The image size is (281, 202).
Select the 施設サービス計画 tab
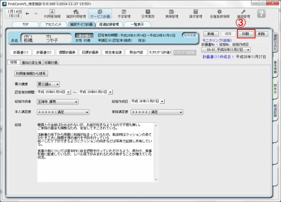click(81, 24)
